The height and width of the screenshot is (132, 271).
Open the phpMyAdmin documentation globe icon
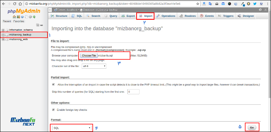coord(22,17)
